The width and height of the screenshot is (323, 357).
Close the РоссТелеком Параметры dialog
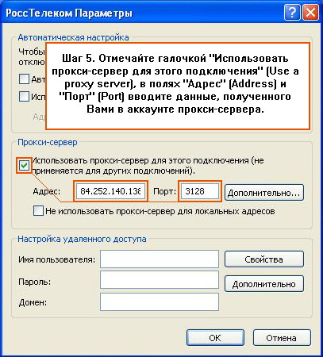click(310, 13)
